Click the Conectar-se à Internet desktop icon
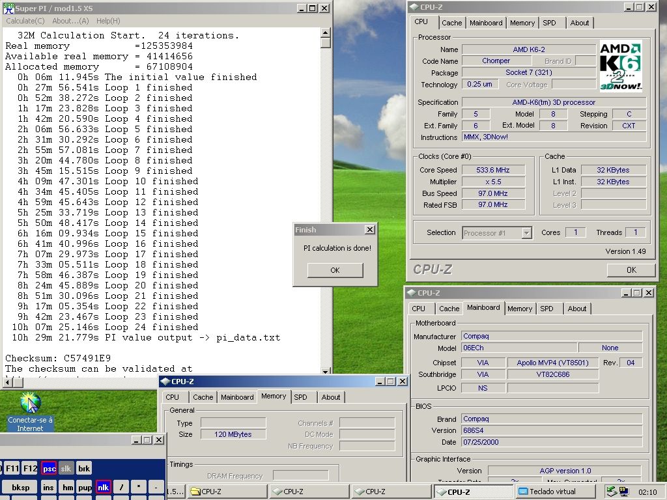This screenshot has width=667, height=500. click(30, 411)
